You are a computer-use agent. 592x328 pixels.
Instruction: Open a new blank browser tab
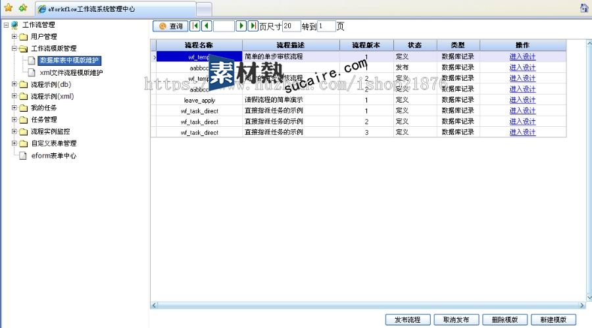tap(205, 9)
